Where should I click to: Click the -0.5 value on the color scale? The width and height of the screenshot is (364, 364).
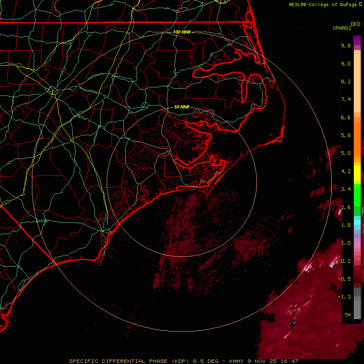click(x=344, y=279)
